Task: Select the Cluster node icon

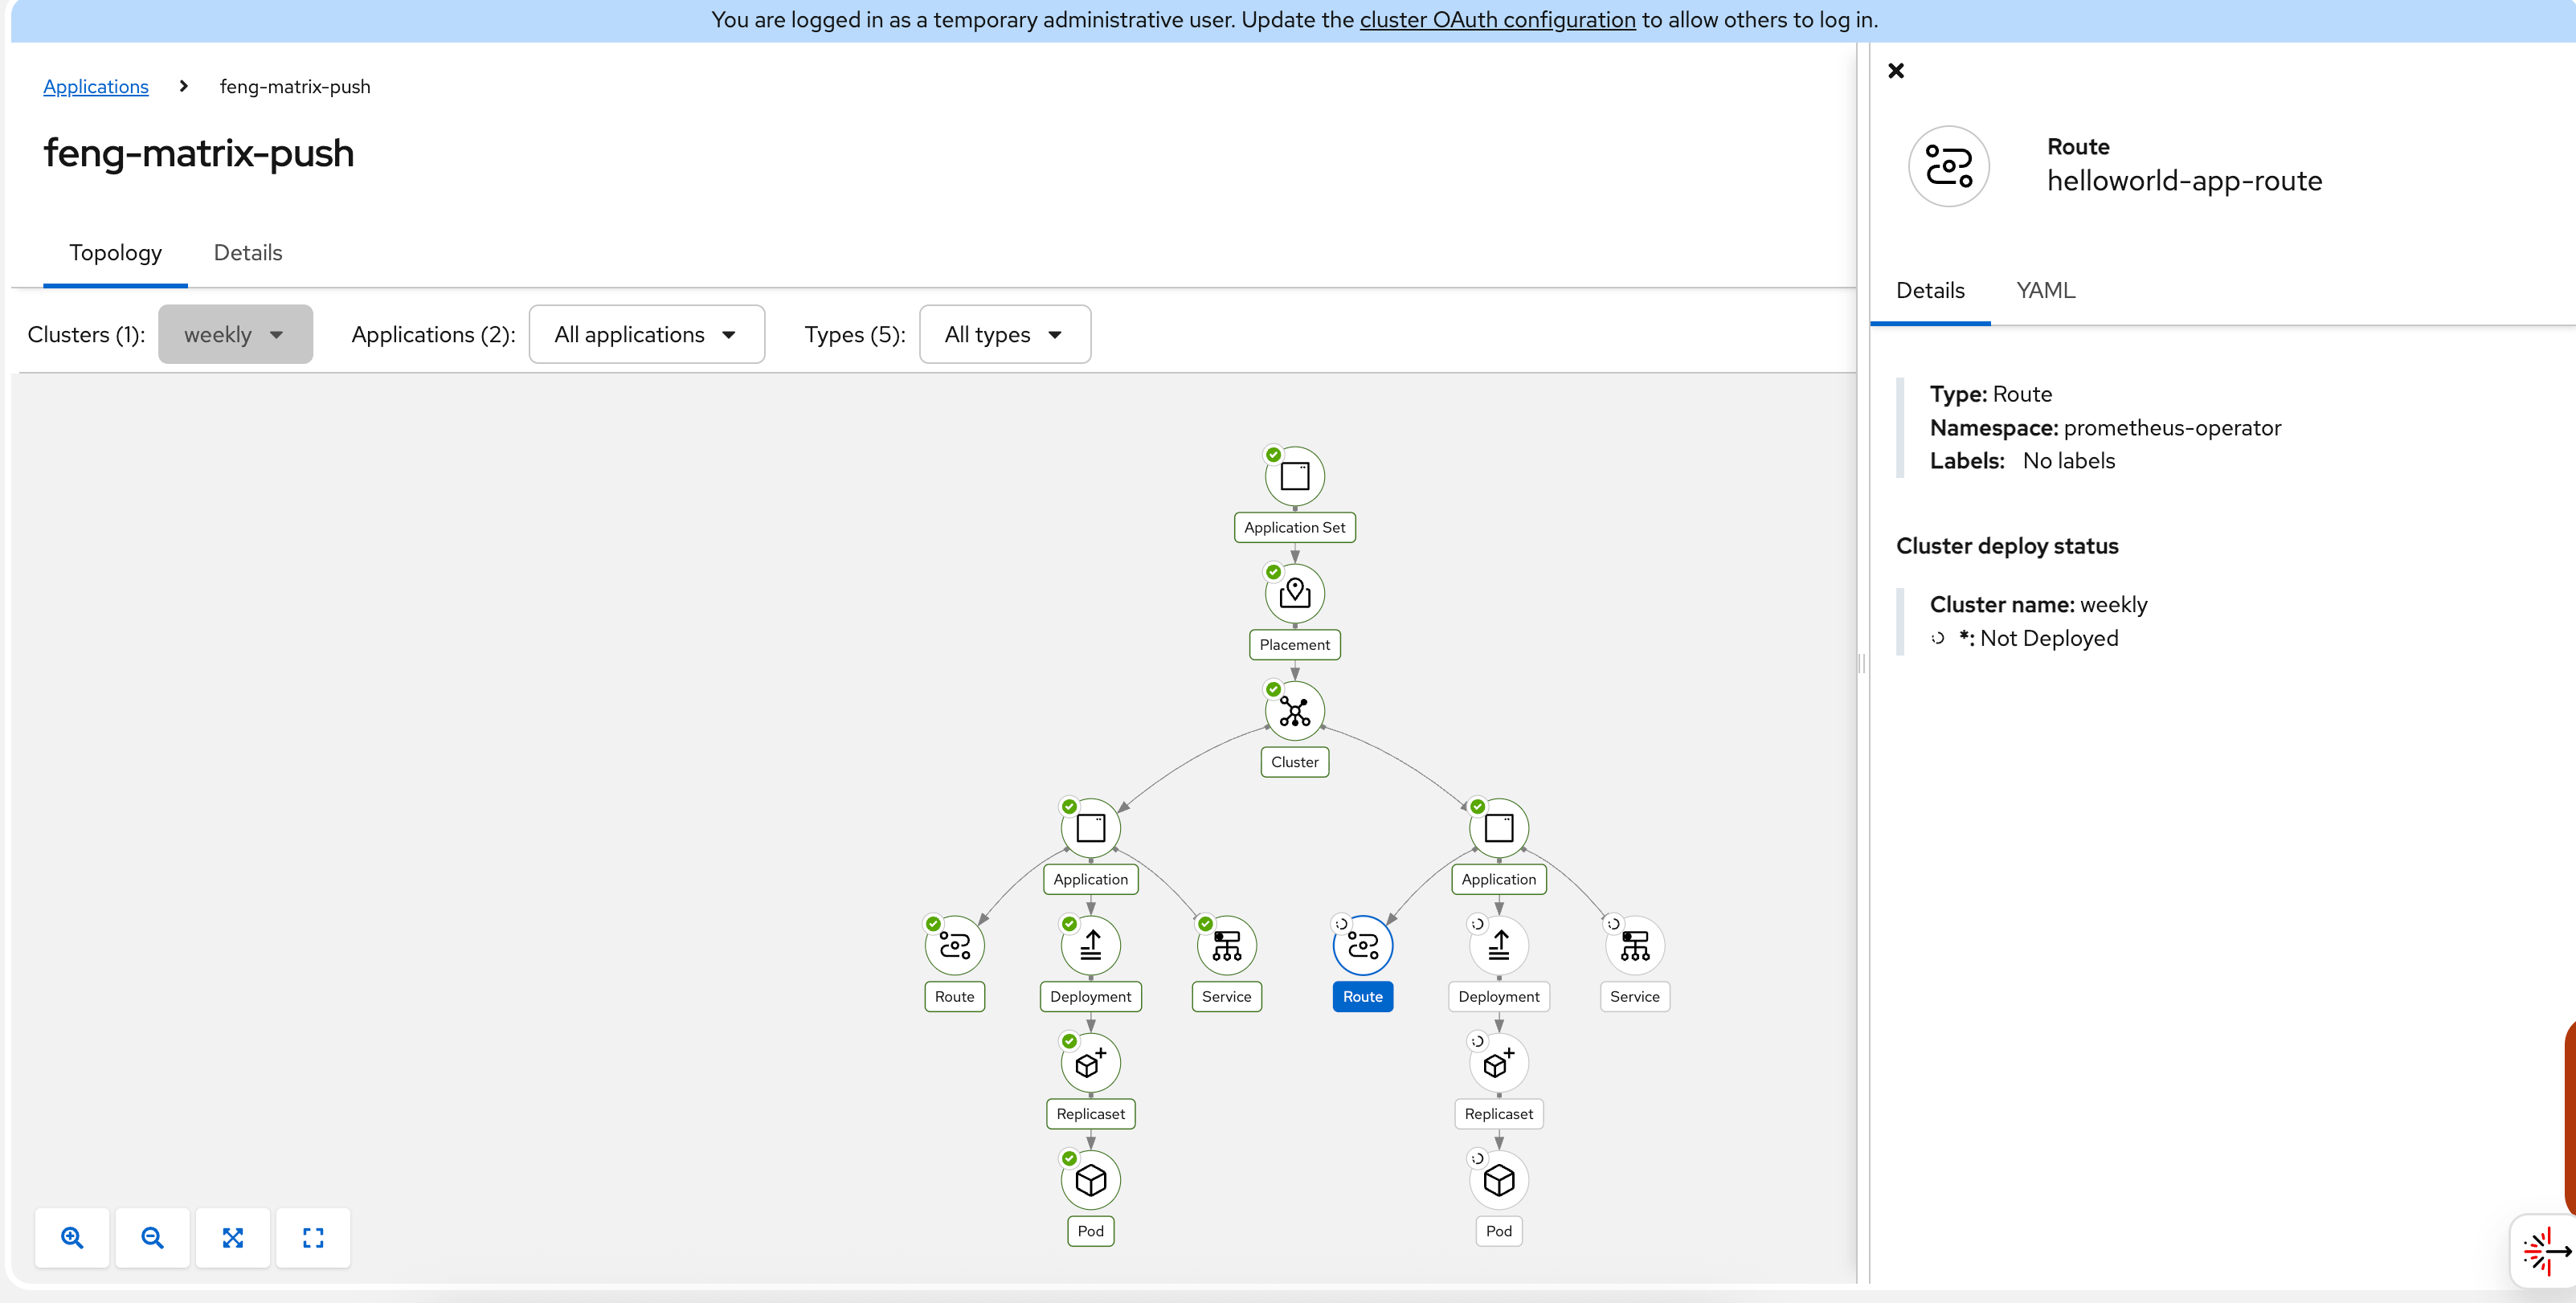Action: tap(1294, 711)
